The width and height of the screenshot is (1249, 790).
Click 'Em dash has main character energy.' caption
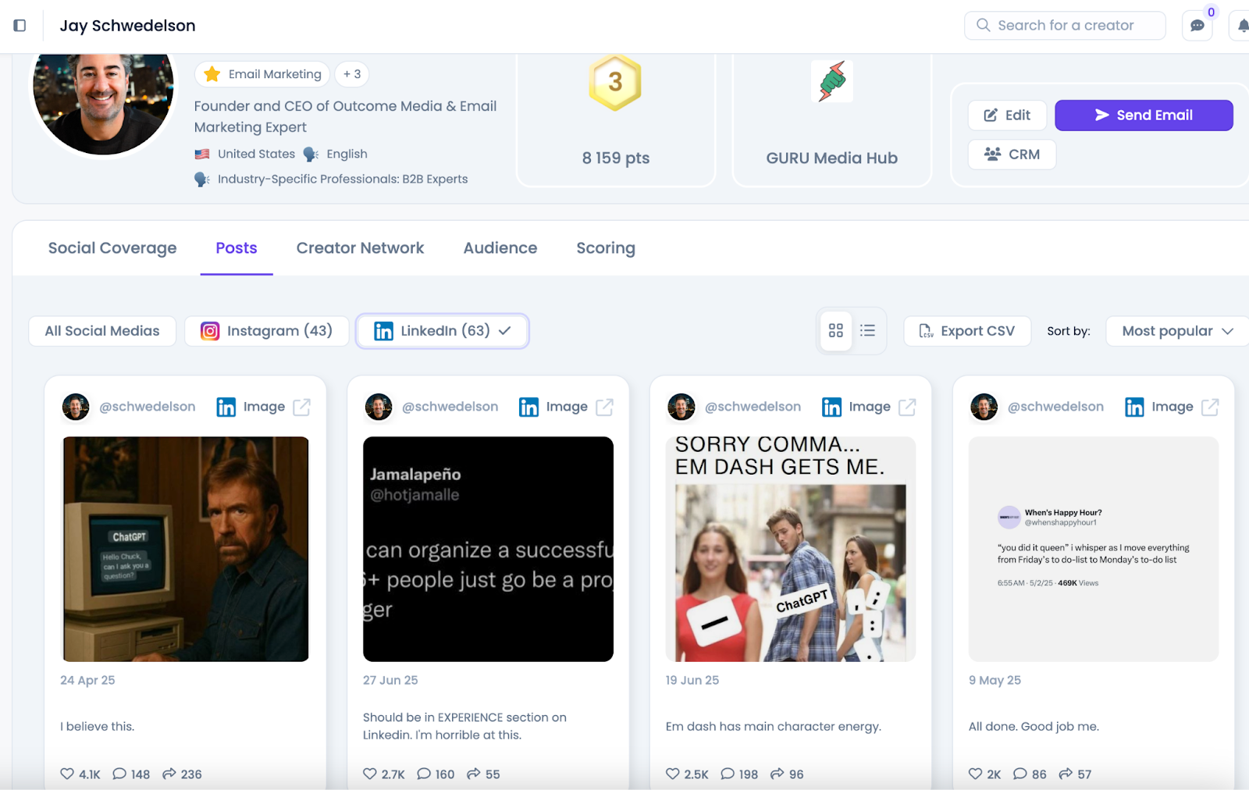click(774, 727)
